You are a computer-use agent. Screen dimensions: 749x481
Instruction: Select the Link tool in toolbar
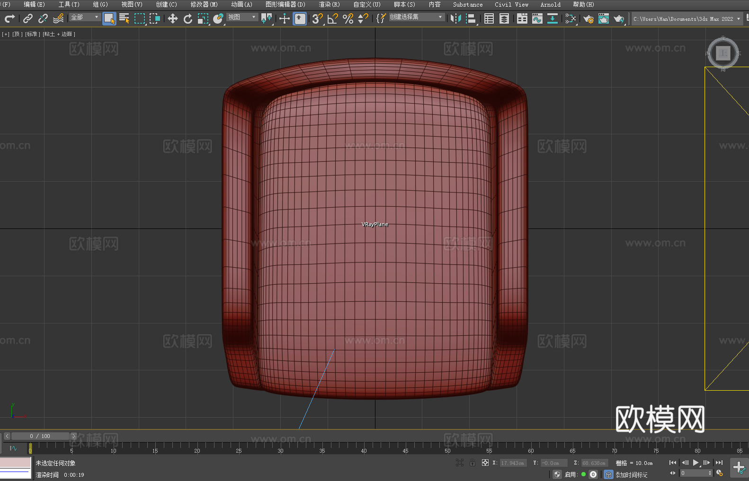[28, 18]
